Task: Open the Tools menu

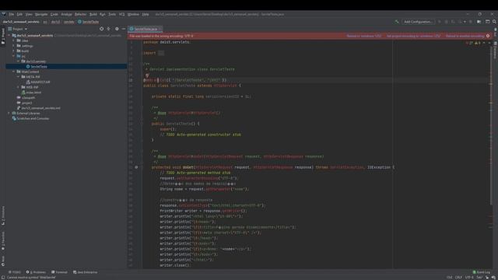Action: 112,14
